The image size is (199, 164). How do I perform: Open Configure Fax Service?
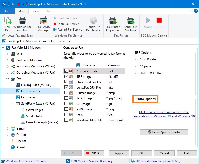click(93, 24)
